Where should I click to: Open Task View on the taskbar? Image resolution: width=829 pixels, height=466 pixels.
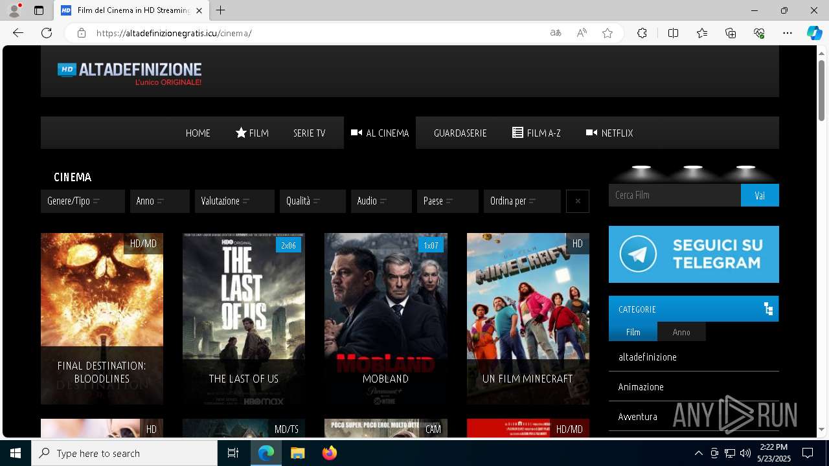233,453
